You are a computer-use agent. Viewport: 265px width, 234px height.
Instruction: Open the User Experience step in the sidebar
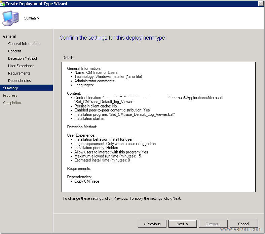21,66
